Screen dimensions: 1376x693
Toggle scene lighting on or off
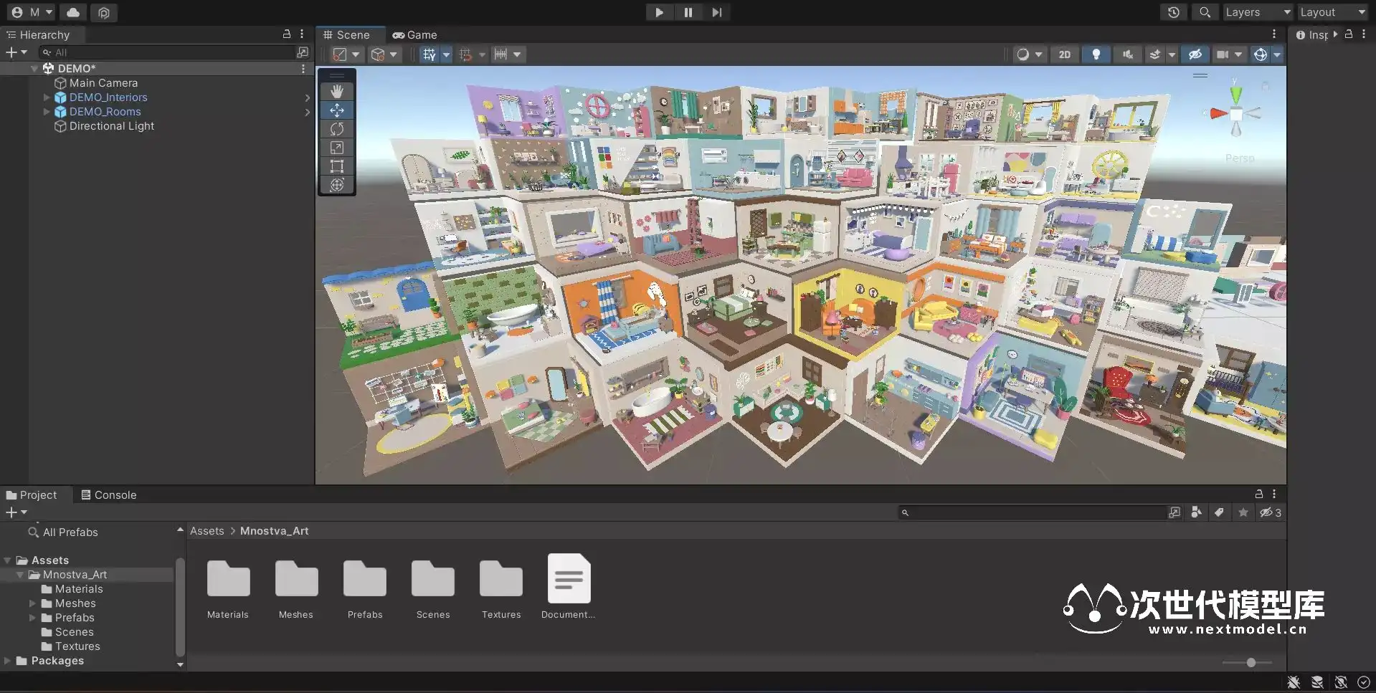[x=1096, y=54]
